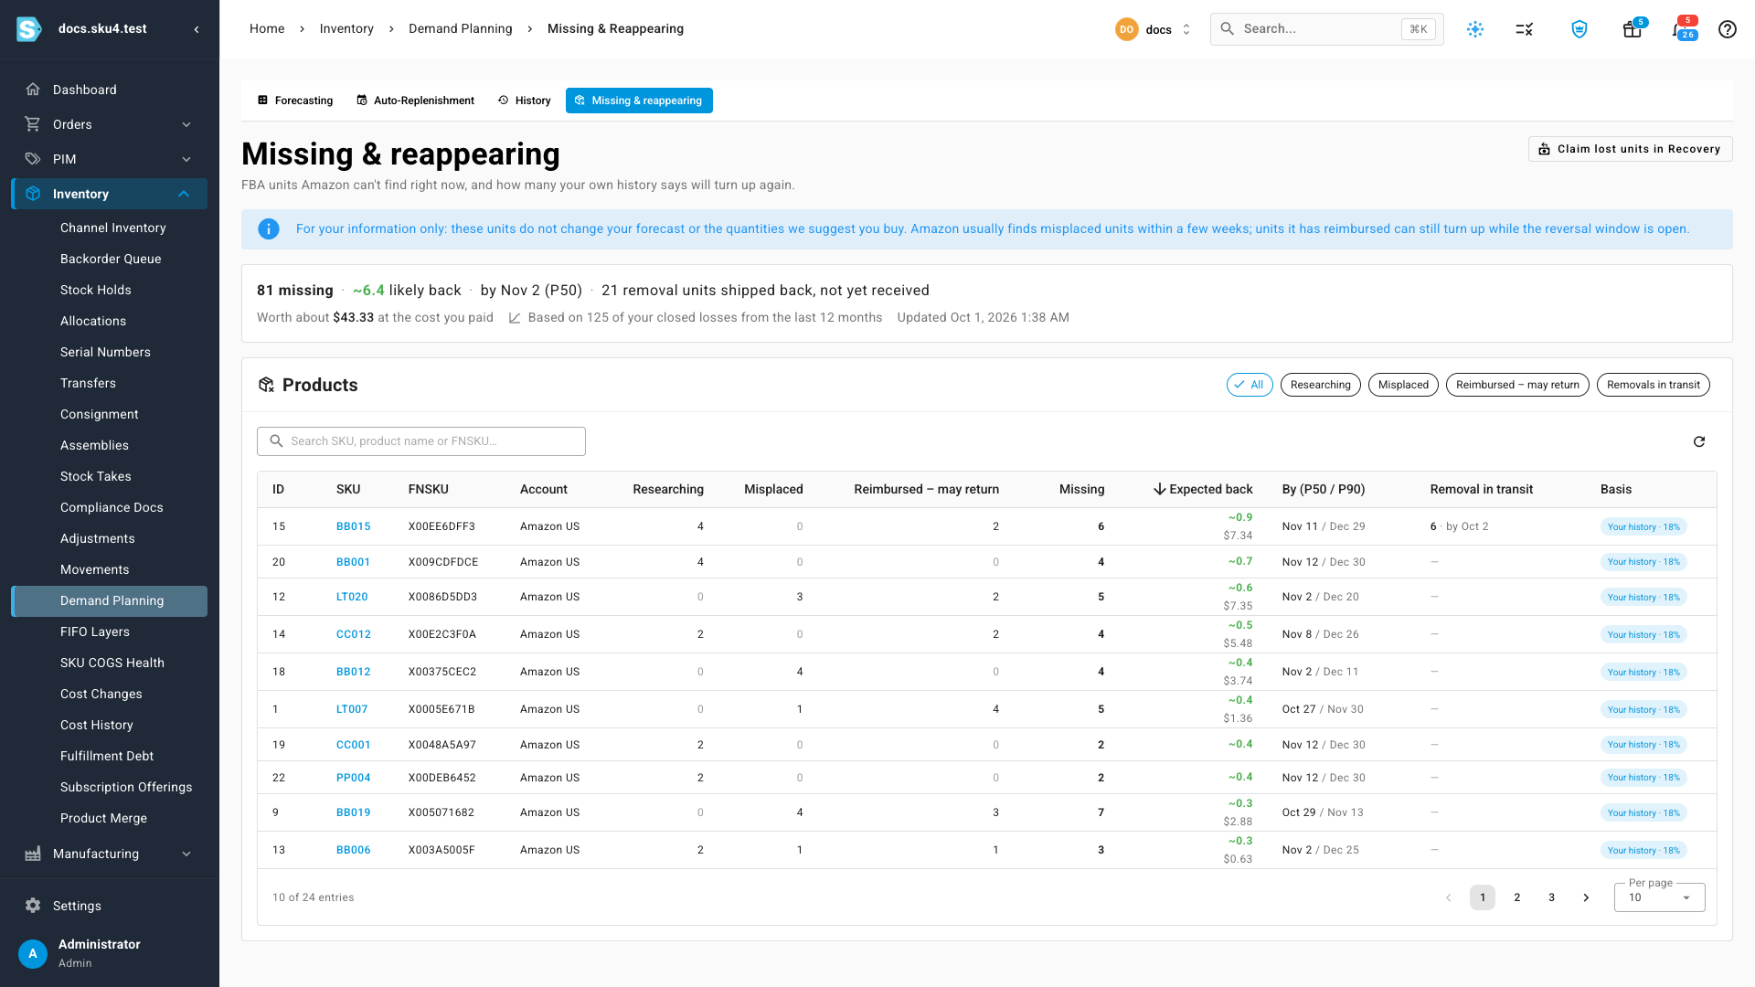
Task: Toggle the Removals in transit filter chip
Action: pyautogui.click(x=1654, y=385)
